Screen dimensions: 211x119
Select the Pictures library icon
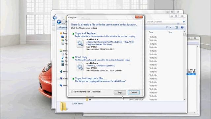[x=63, y=61]
